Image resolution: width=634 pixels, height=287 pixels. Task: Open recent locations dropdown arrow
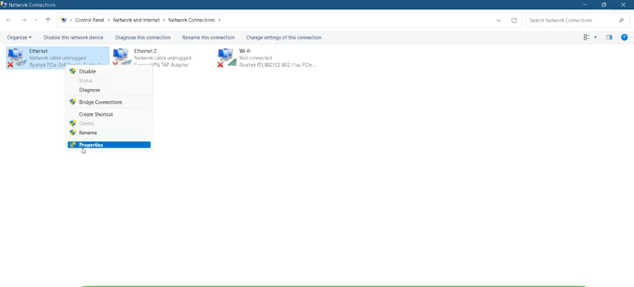pos(36,20)
